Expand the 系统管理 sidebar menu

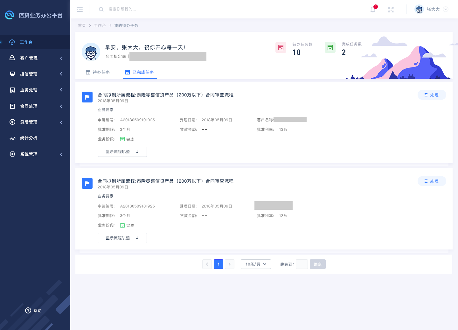tap(35, 154)
